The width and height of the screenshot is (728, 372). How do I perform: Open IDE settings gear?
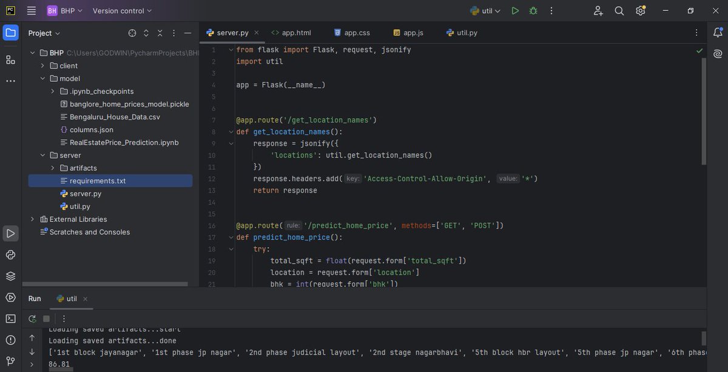pos(641,11)
